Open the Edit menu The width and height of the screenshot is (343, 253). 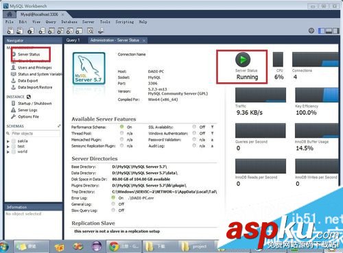point(23,22)
